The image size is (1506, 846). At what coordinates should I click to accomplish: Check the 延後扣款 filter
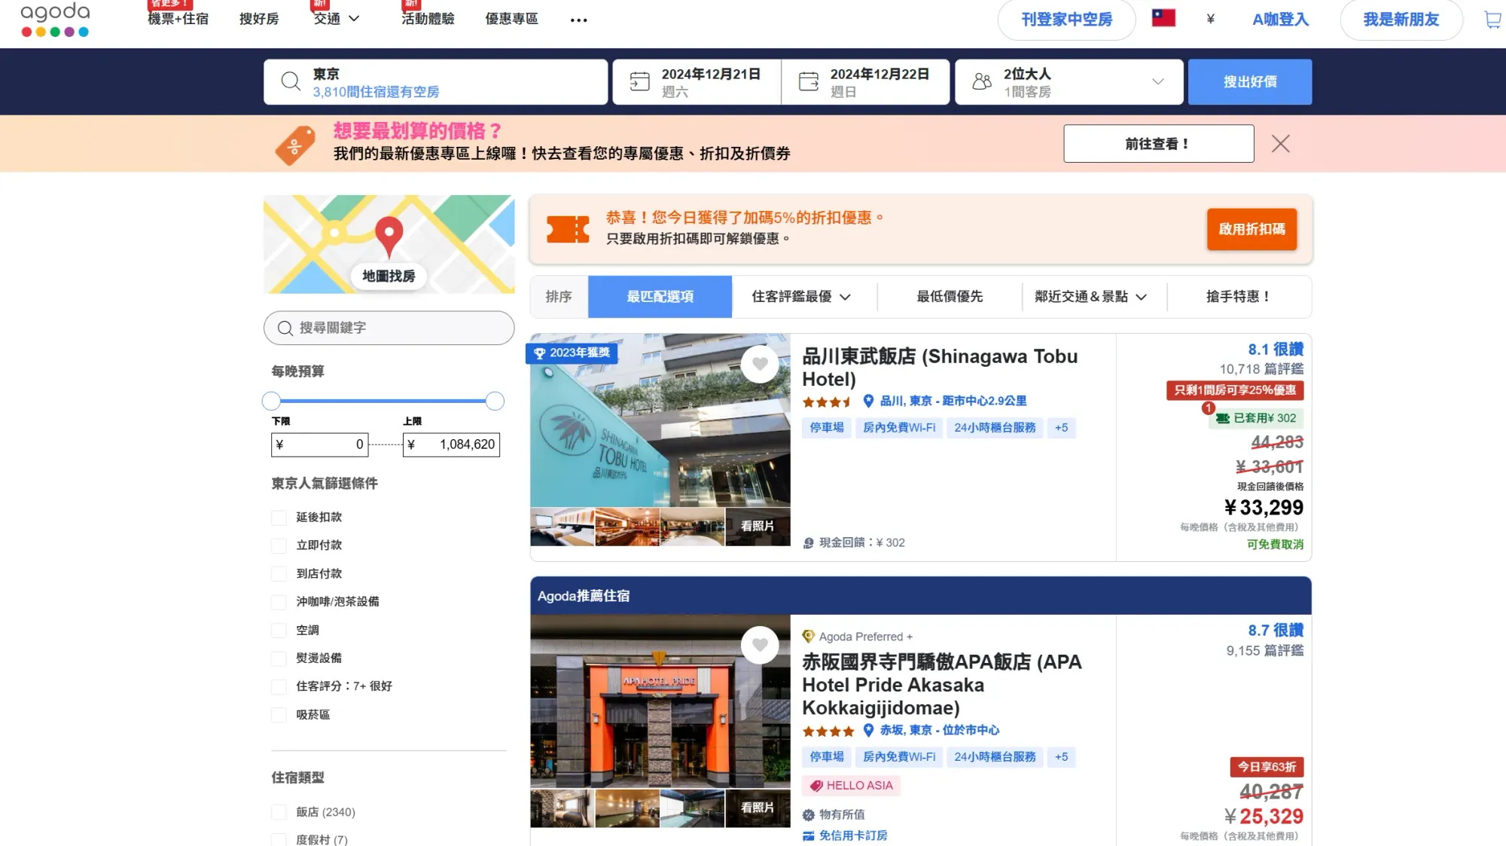[279, 518]
